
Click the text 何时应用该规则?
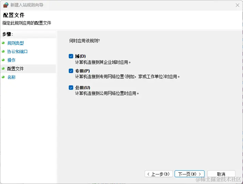84,41
